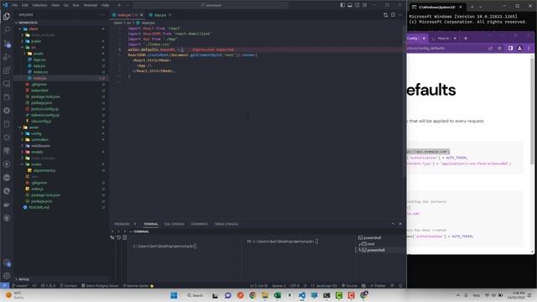Open department.js in routes folder

click(x=44, y=170)
